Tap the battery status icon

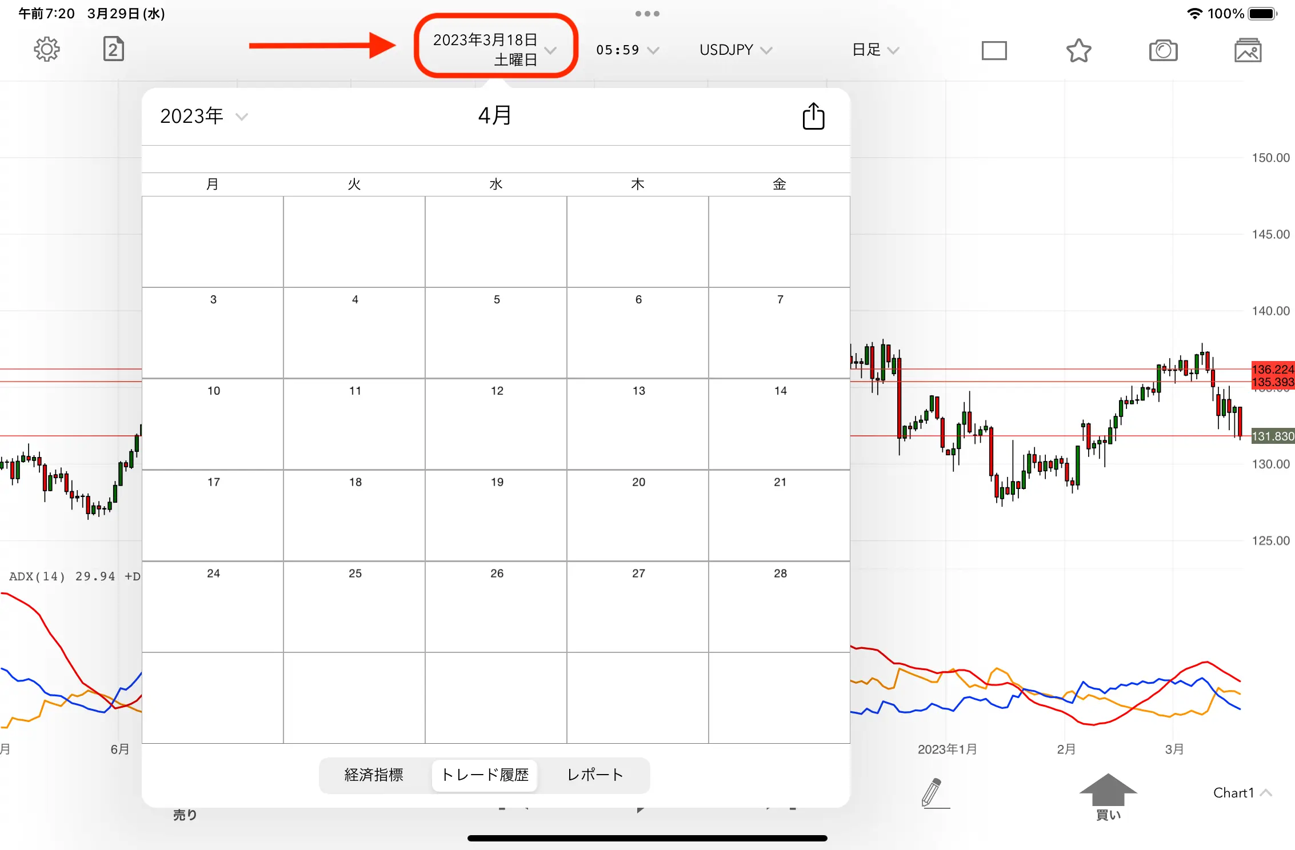(x=1262, y=14)
